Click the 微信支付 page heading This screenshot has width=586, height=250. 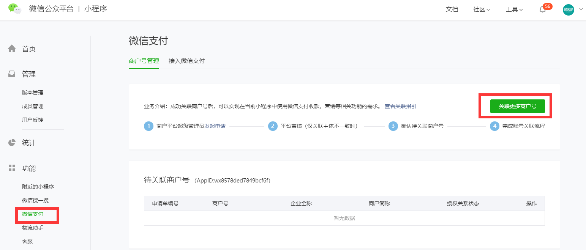[x=148, y=41]
